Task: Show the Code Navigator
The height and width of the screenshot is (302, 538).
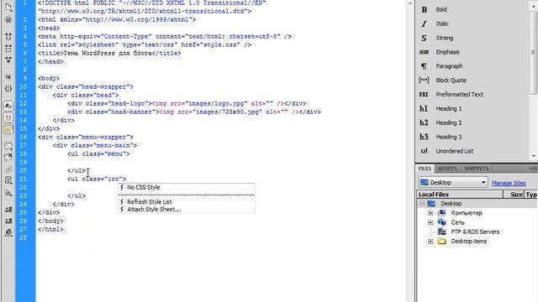Action: coord(8,20)
